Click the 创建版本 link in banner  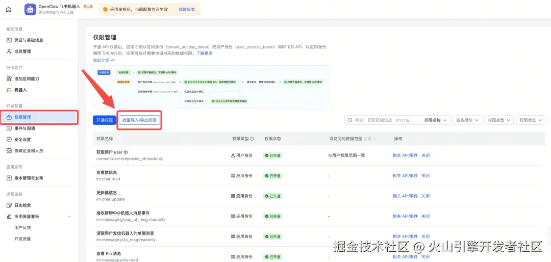[186, 9]
